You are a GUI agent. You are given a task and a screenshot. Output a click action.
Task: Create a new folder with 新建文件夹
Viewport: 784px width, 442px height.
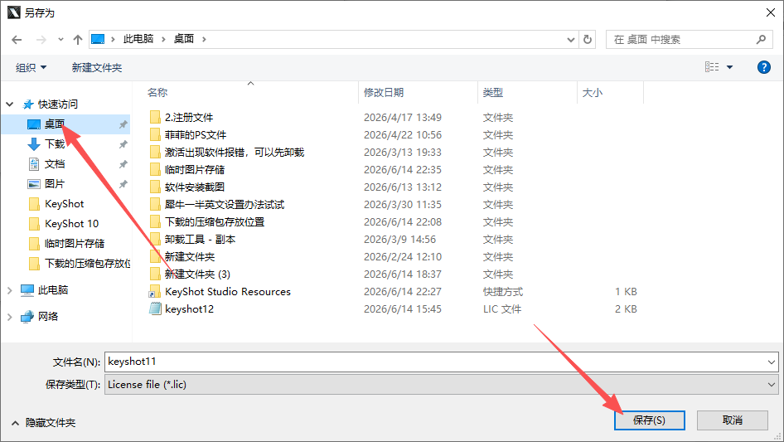tap(97, 67)
